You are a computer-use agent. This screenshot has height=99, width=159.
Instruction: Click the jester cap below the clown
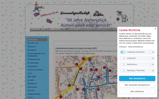[37, 14]
